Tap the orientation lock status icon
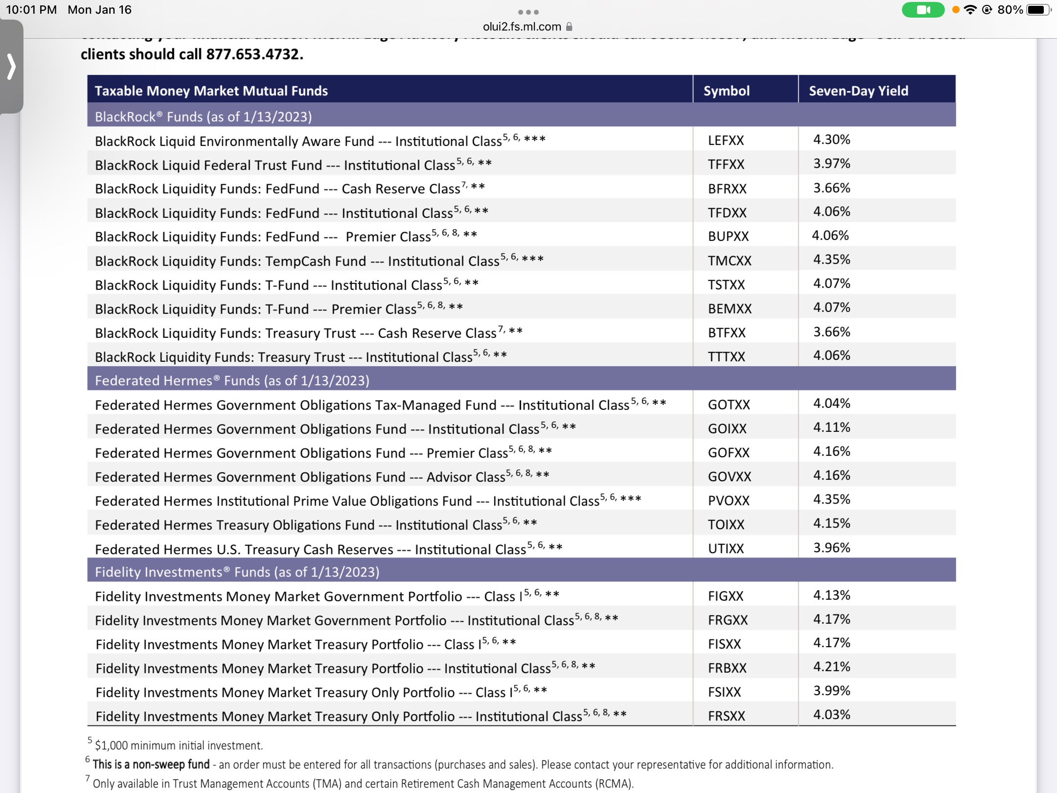The width and height of the screenshot is (1057, 793). click(x=987, y=10)
